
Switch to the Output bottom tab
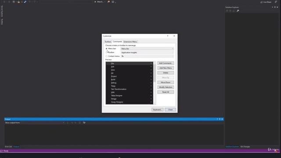pyautogui.click(x=16, y=147)
